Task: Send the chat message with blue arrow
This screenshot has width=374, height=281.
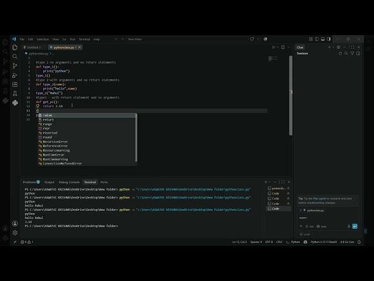Action: (x=355, y=227)
